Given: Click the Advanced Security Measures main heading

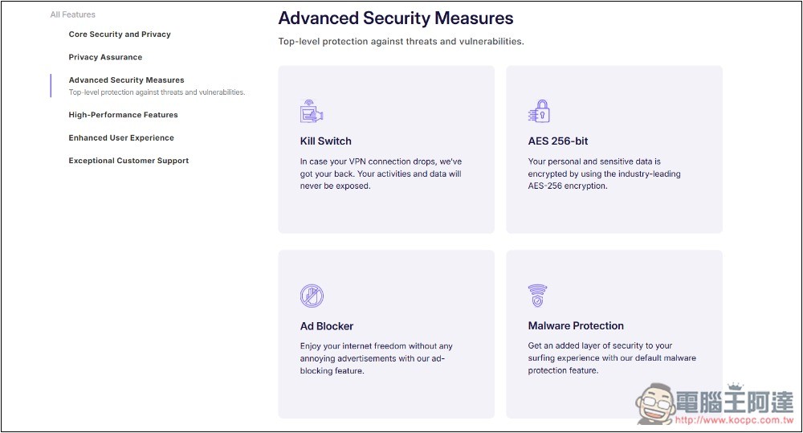Looking at the screenshot, I should coord(396,18).
